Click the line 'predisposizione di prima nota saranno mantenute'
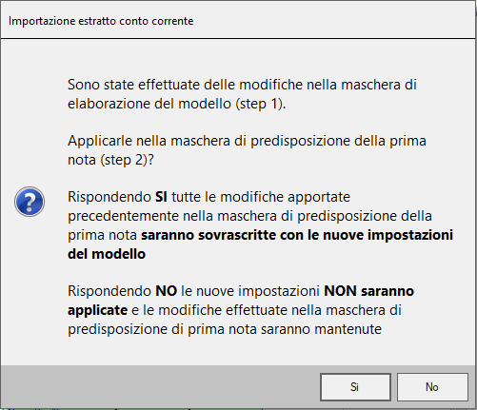This screenshot has height=410, width=477. (x=225, y=329)
